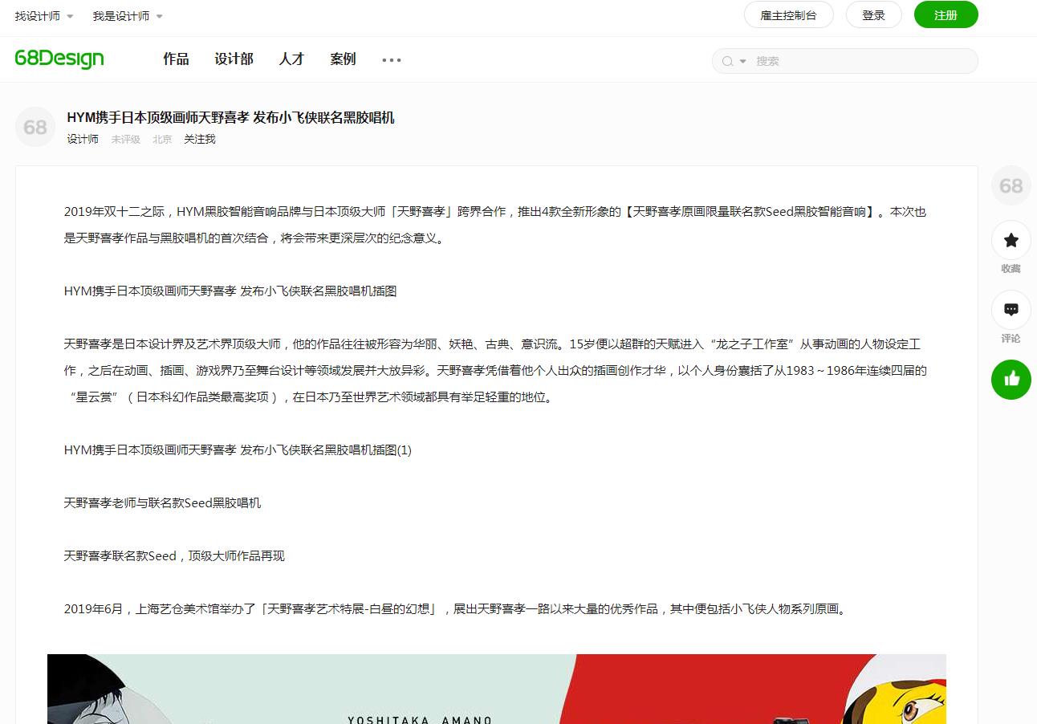Click the 68Design logo
Screen dimensions: 1037x724
59,59
